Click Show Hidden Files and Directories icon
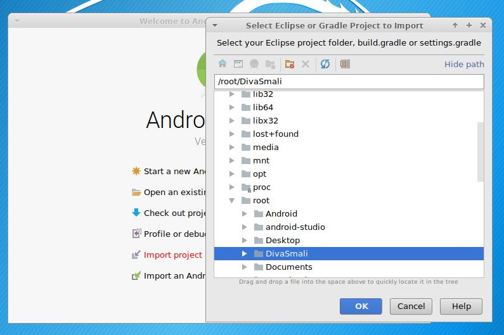The width and height of the screenshot is (504, 335). coord(345,64)
